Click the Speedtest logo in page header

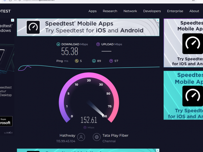coord(5,11)
